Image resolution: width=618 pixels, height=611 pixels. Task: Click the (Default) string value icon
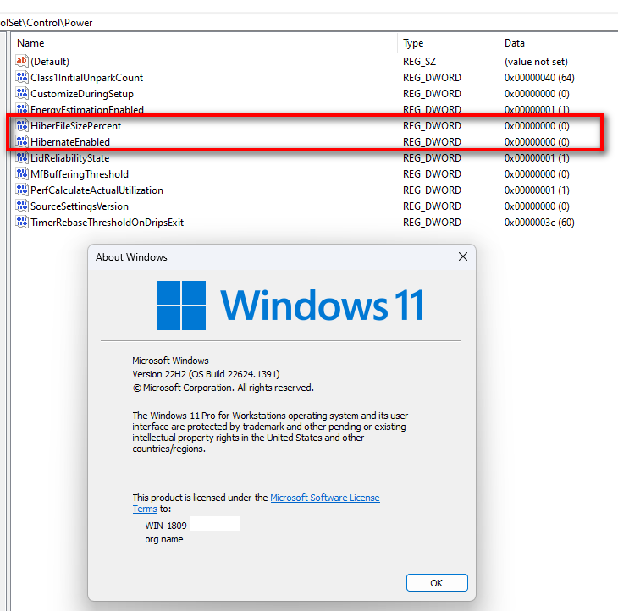click(22, 61)
